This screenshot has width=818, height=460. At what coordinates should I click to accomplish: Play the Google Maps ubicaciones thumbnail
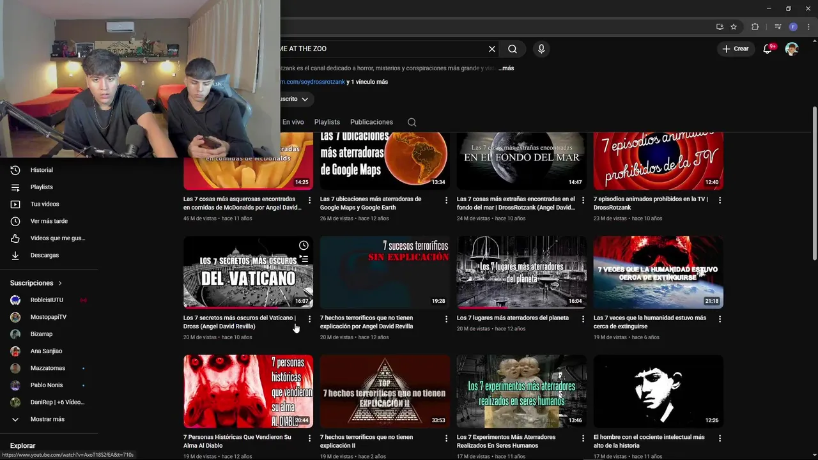pyautogui.click(x=385, y=160)
